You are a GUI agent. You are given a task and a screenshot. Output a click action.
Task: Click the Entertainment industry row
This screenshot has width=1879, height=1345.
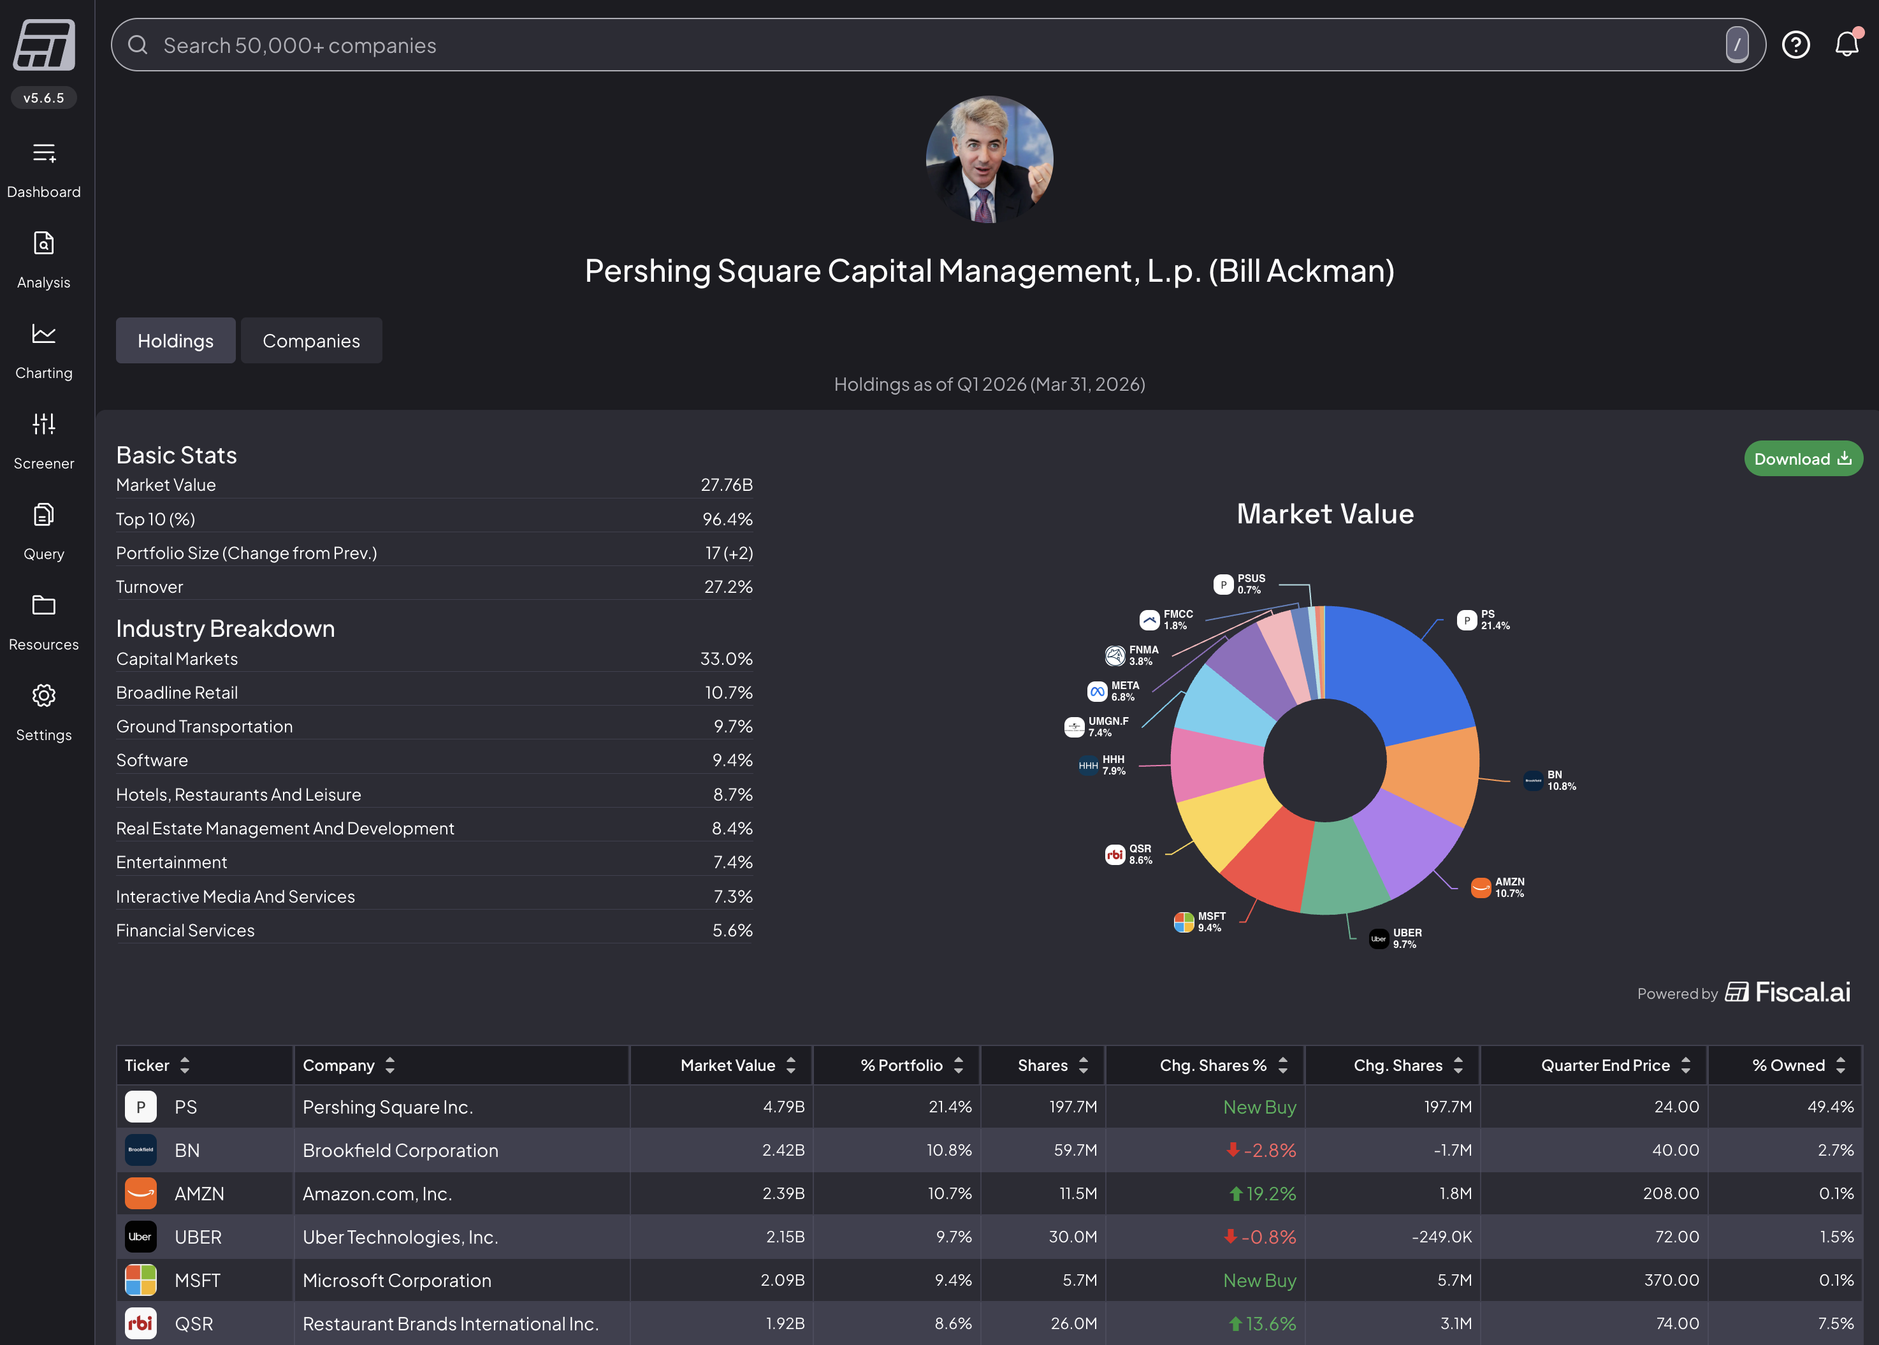434,862
